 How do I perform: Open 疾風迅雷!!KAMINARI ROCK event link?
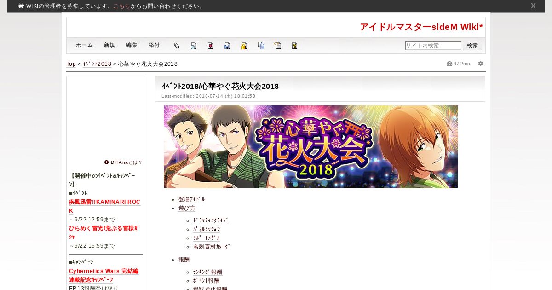(x=104, y=206)
